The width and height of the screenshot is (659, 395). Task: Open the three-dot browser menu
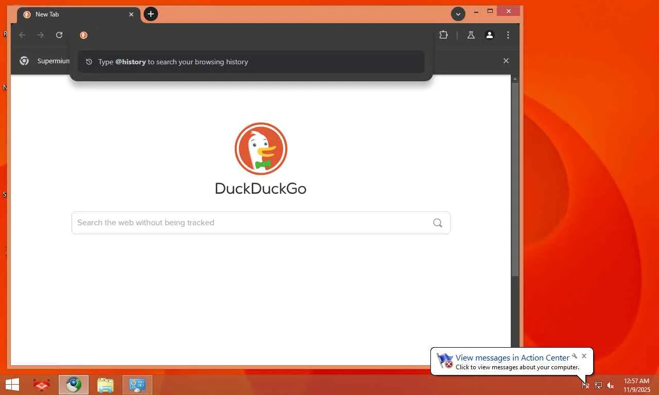(508, 35)
